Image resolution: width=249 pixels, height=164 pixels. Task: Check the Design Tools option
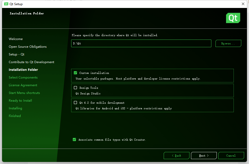pyautogui.click(x=76, y=88)
